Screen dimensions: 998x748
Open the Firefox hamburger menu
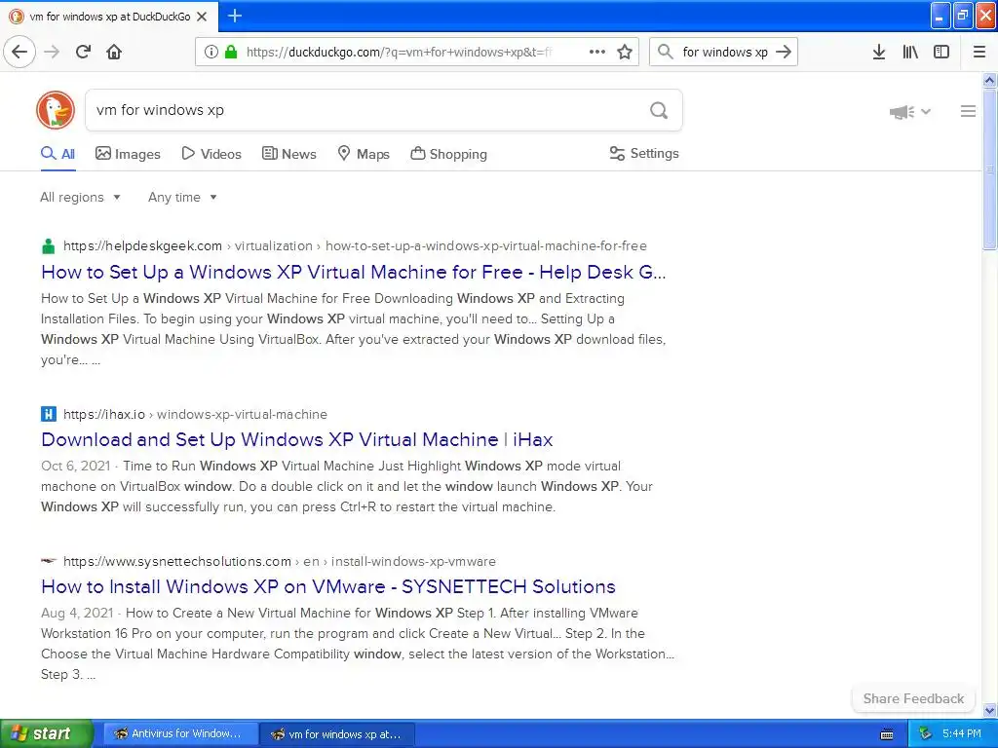(x=979, y=52)
